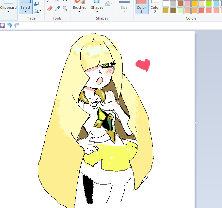The width and height of the screenshot is (222, 208).
Task: Activate the Color 2 button
Action: coord(155,7)
